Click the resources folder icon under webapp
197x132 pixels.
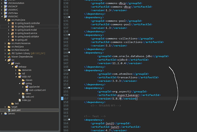20,70
